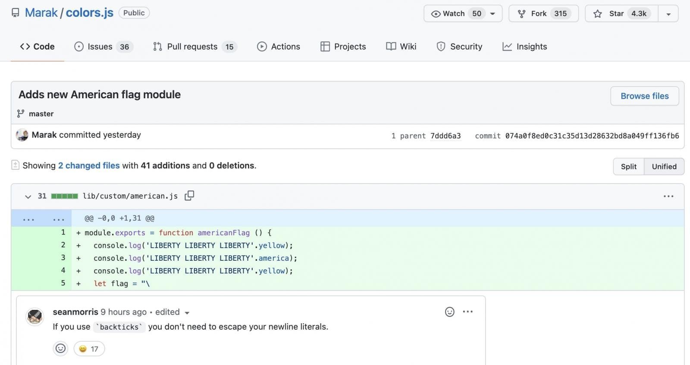Screen dimensions: 690x365
Task: Open american.js file options ellipsis menu
Action: coord(668,196)
